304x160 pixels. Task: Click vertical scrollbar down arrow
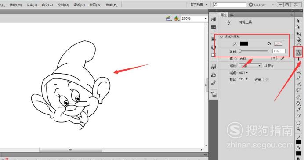[206, 146]
